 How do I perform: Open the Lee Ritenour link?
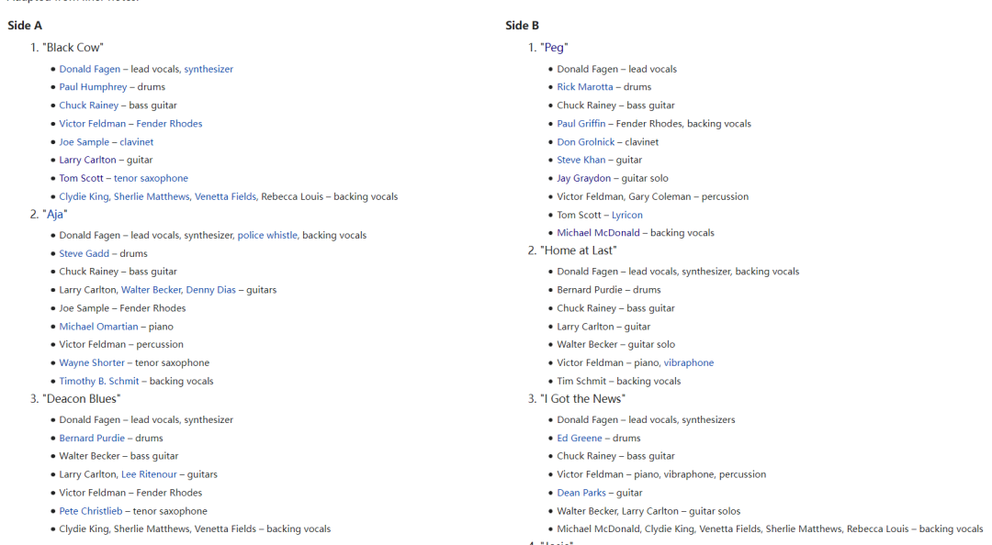[x=149, y=474]
